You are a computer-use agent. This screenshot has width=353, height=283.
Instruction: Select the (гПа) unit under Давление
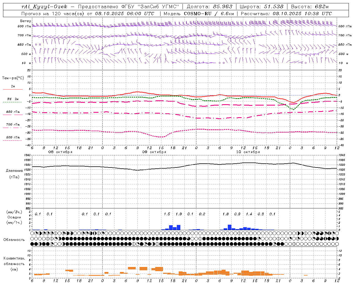point(14,177)
